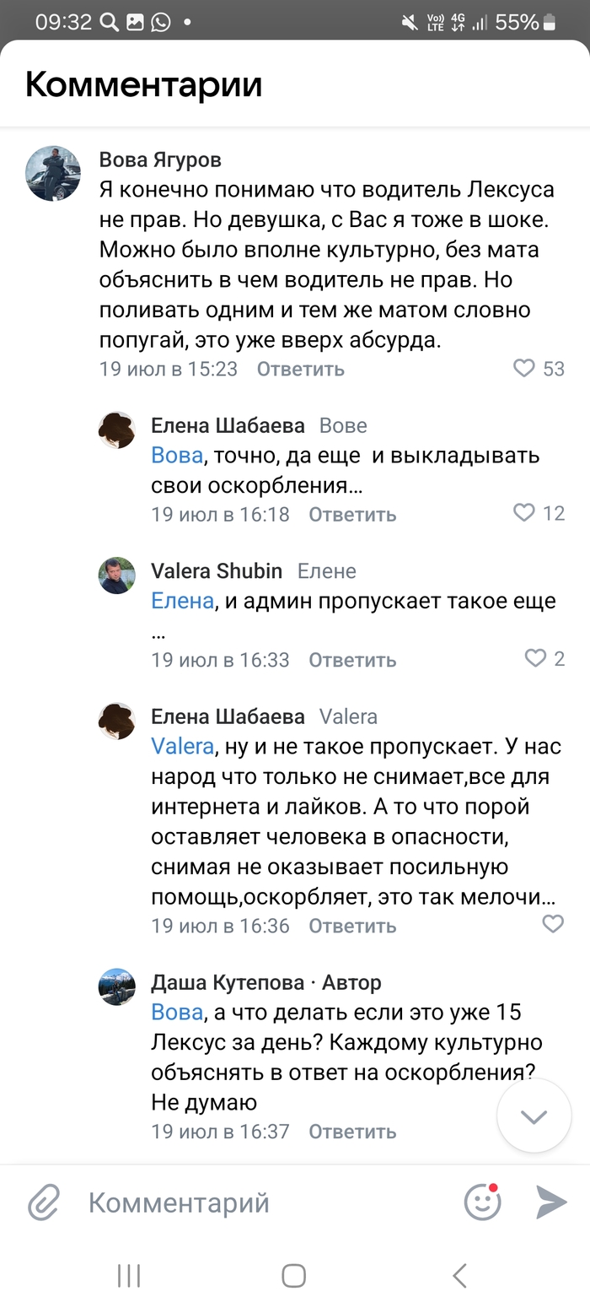This screenshot has width=590, height=1313.
Task: Open Вова Ягуров's profile avatar
Action: click(53, 173)
